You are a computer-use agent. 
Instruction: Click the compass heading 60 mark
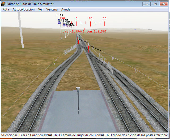click(x=104, y=19)
